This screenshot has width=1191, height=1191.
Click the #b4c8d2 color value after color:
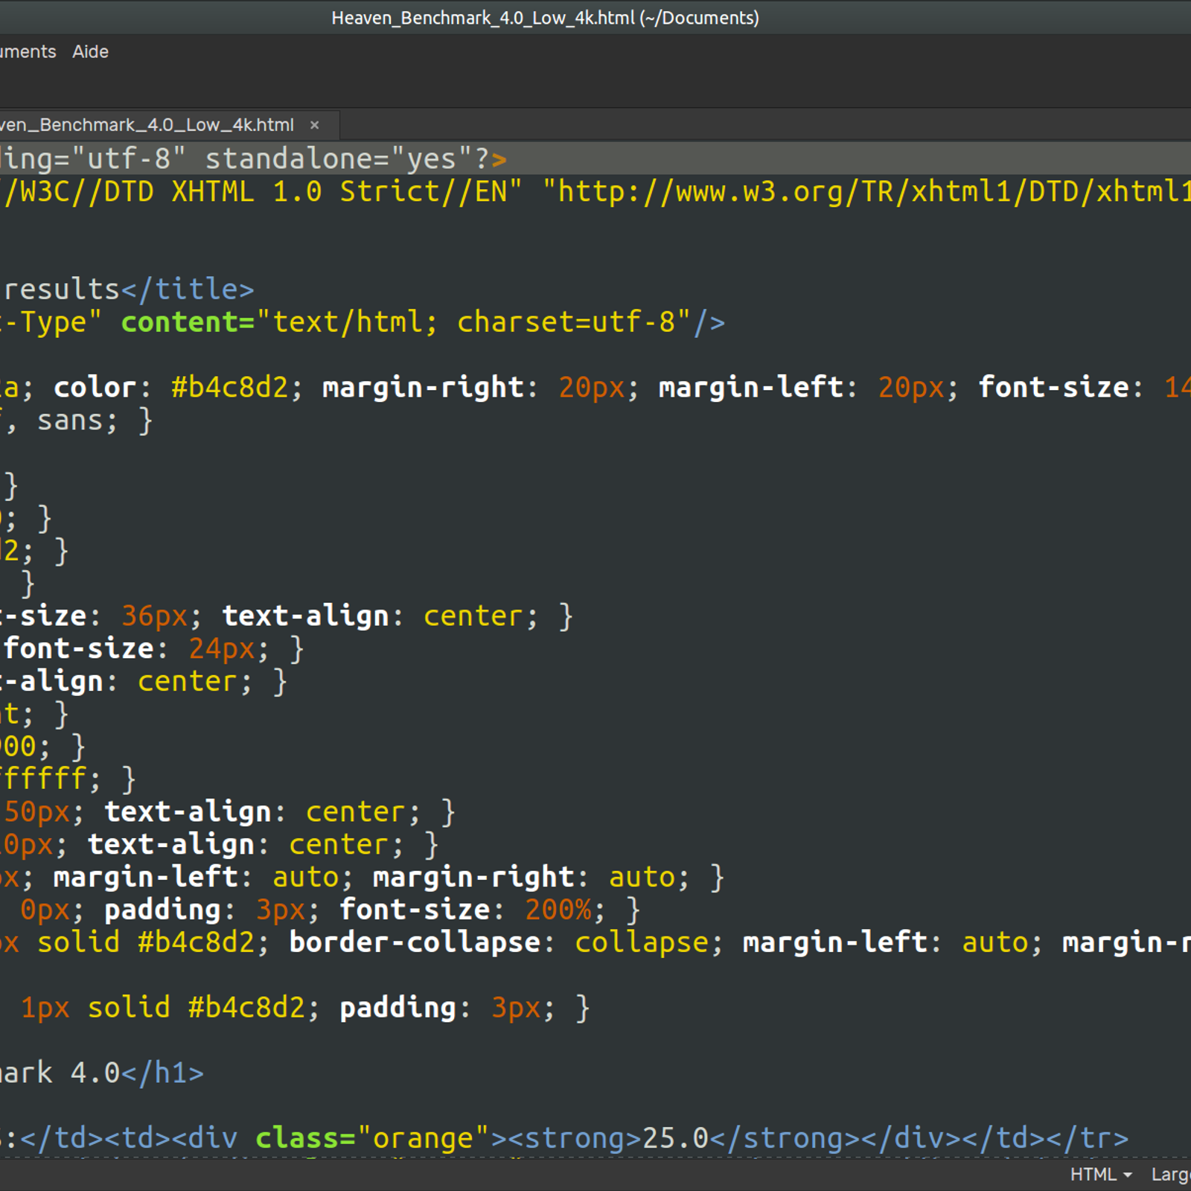pos(229,387)
